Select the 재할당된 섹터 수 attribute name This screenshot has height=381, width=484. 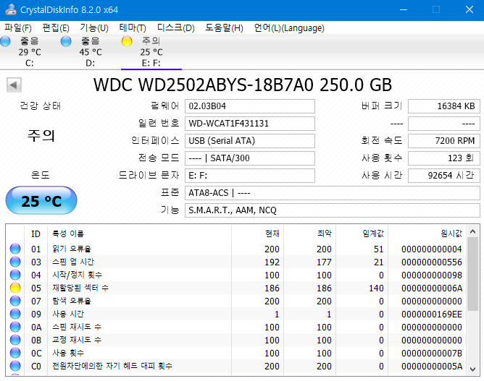click(80, 288)
